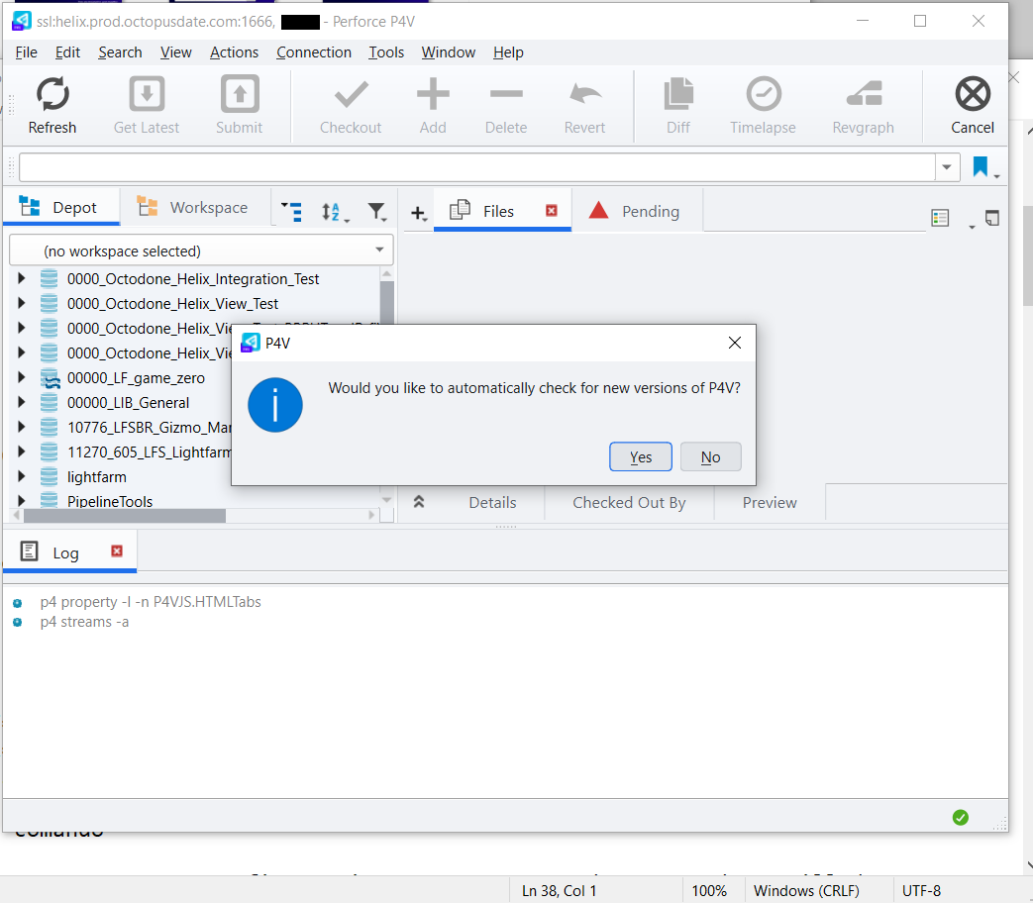Click the blue bookmark icon
Screen dimensions: 1033x903
click(980, 166)
